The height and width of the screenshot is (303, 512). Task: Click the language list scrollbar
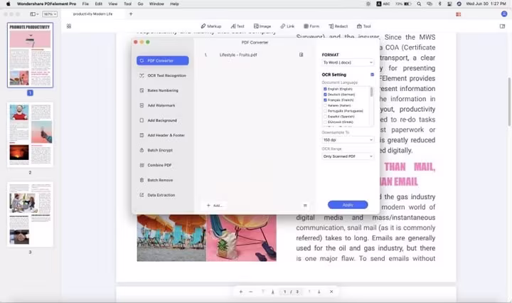[372, 92]
